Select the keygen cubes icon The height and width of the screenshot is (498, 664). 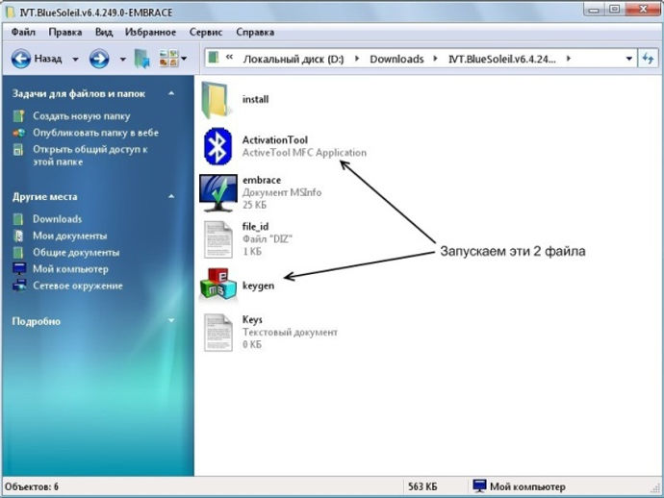pyautogui.click(x=218, y=285)
